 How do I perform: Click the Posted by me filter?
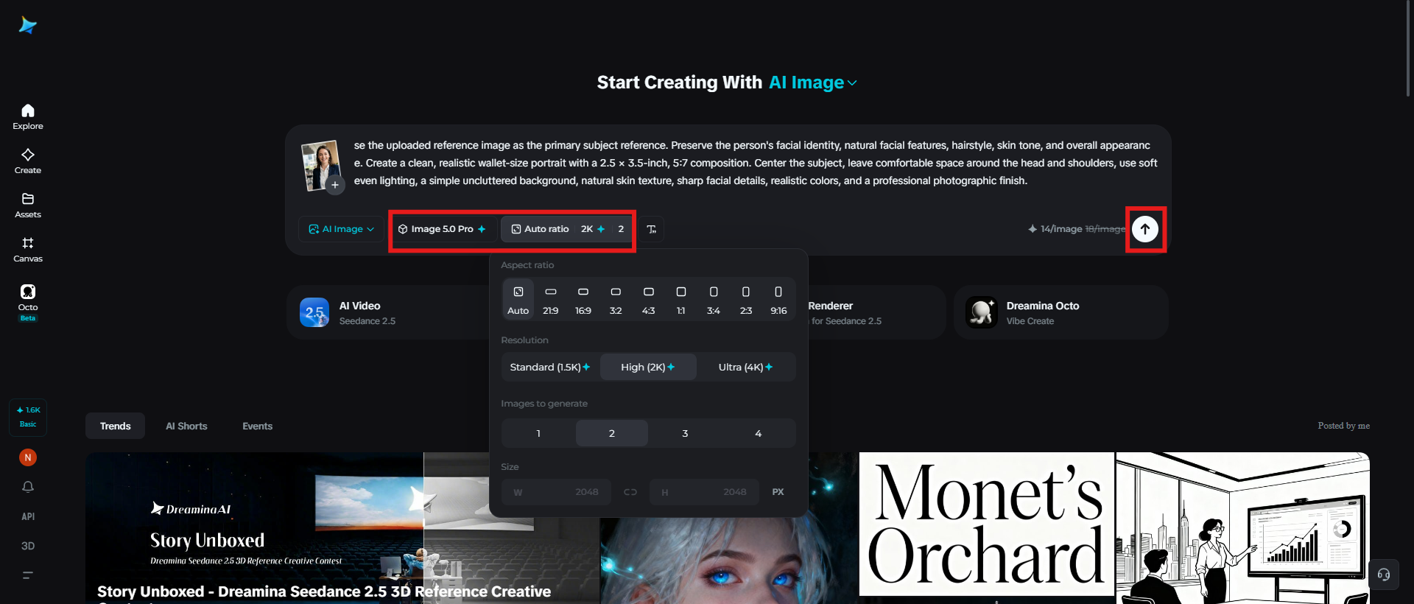pyautogui.click(x=1343, y=426)
